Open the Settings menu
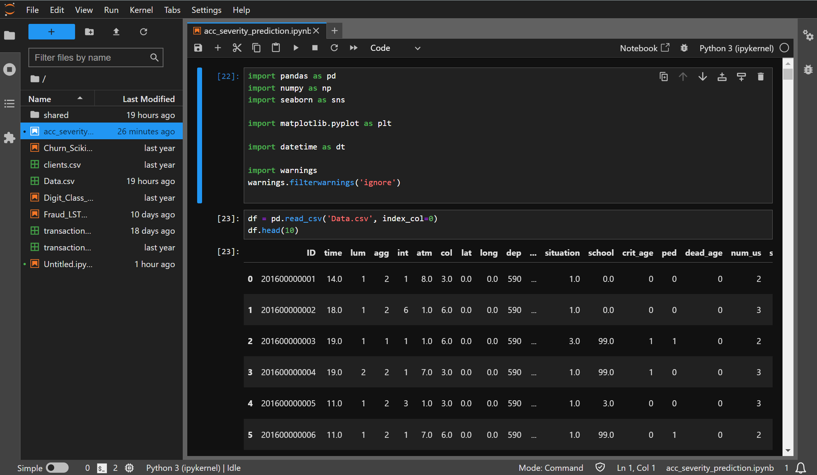Viewport: 817px width, 475px height. [206, 10]
